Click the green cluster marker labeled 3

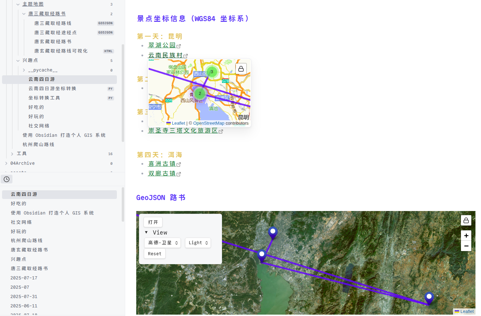(212, 72)
